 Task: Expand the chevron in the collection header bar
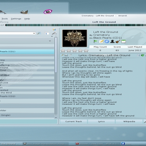(50, 41)
